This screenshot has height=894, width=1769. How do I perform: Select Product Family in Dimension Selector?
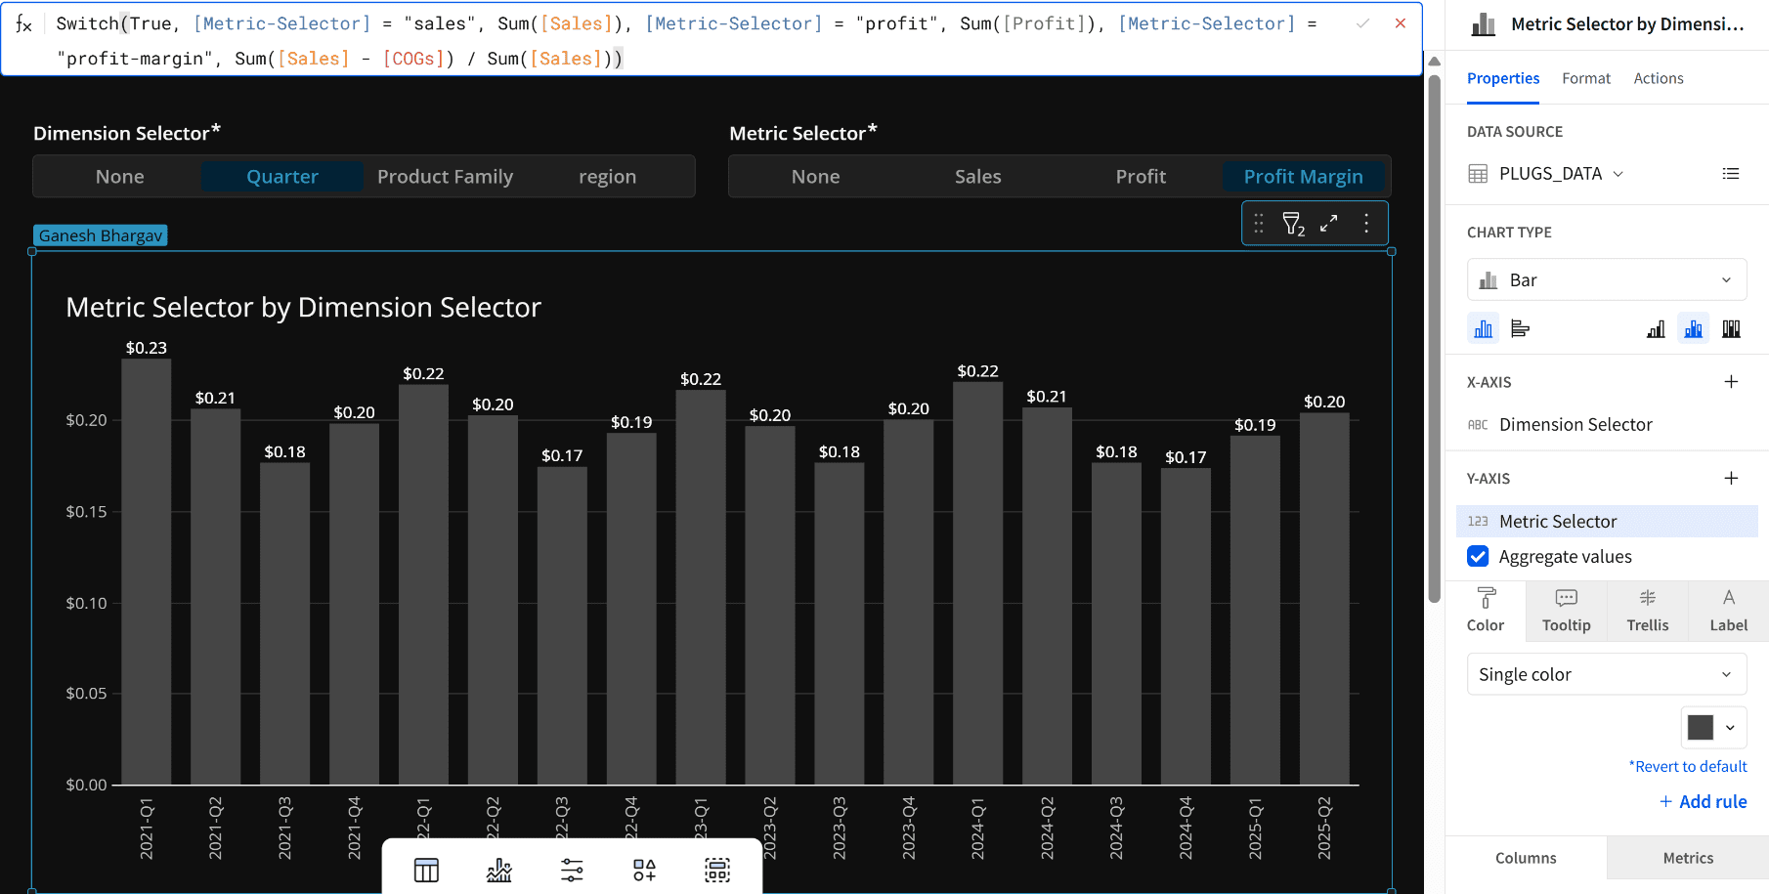point(445,177)
